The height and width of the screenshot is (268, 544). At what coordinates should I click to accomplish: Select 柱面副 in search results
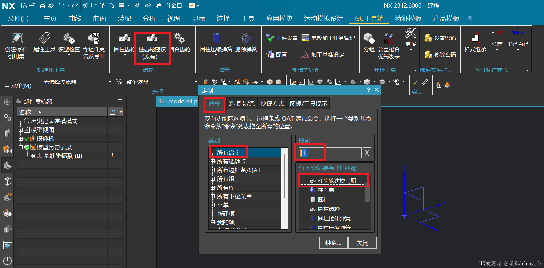click(x=326, y=190)
